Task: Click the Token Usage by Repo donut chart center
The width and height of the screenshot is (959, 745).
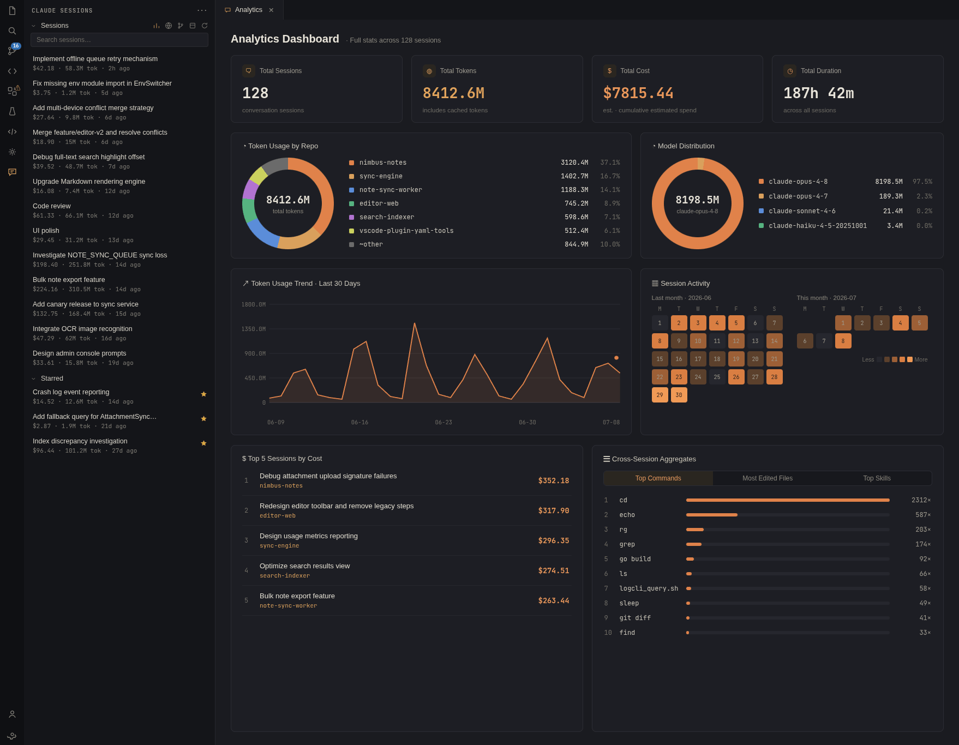Action: pos(288,203)
